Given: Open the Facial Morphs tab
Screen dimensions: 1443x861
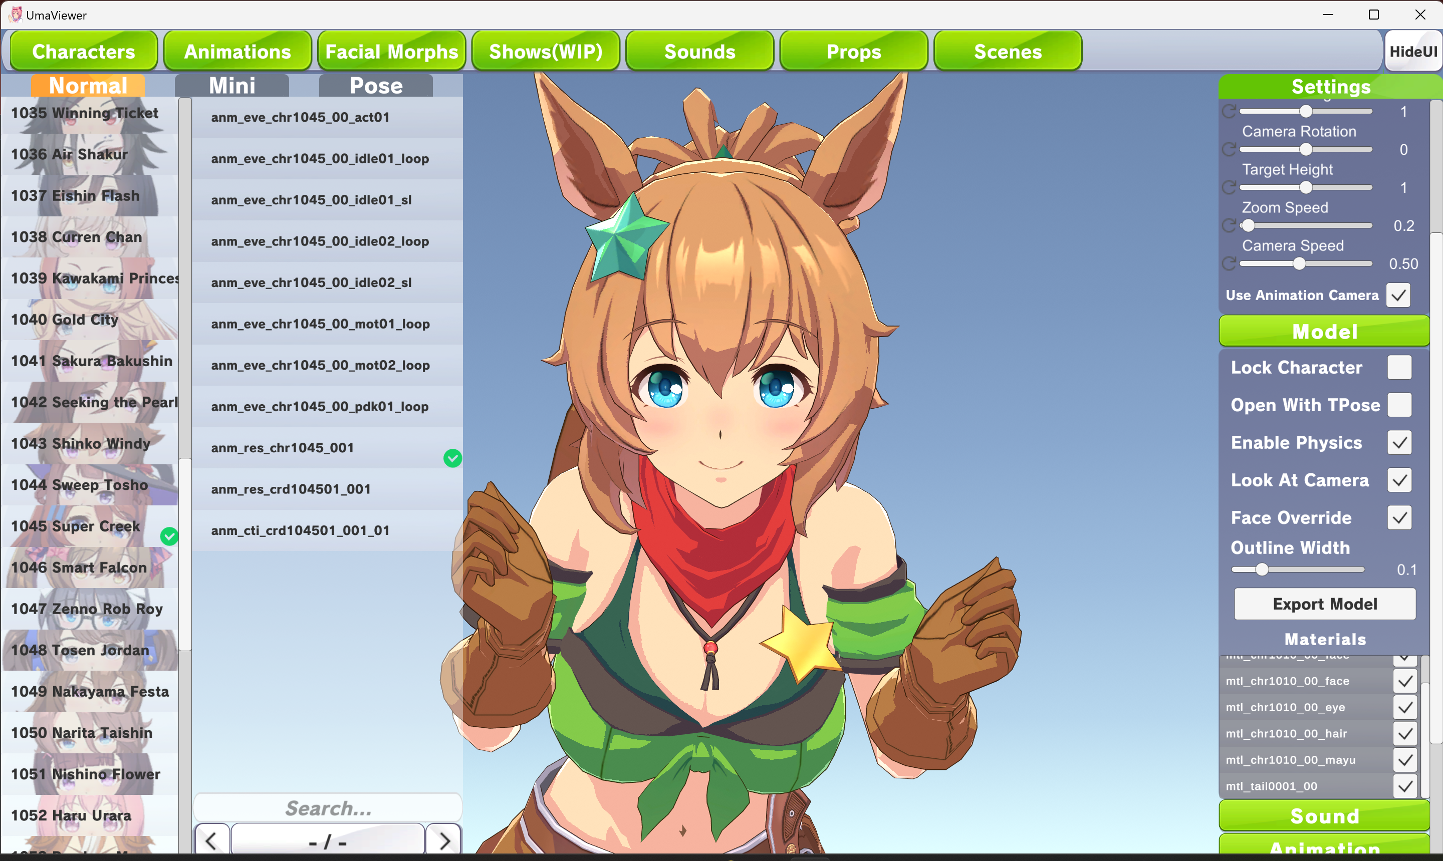Looking at the screenshot, I should click(x=392, y=52).
